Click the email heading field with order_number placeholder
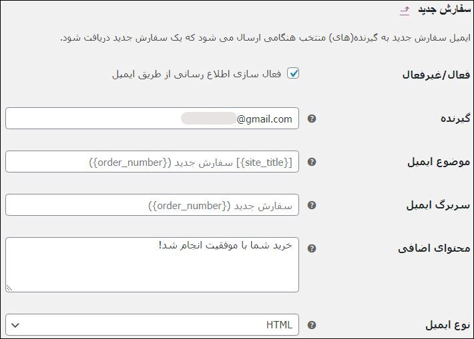Image resolution: width=474 pixels, height=339 pixels. 152,204
